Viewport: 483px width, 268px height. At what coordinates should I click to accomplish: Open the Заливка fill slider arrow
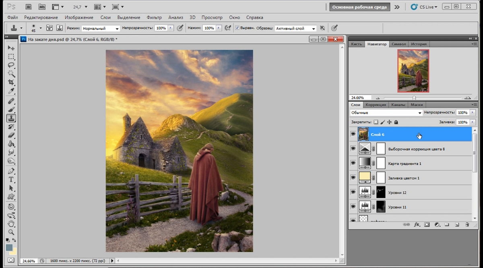473,122
